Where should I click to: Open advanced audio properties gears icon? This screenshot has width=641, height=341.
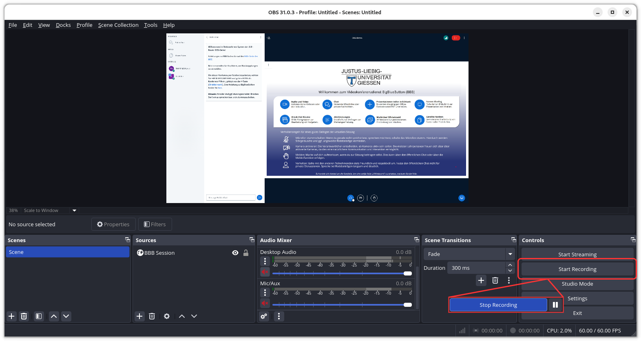pyautogui.click(x=264, y=316)
